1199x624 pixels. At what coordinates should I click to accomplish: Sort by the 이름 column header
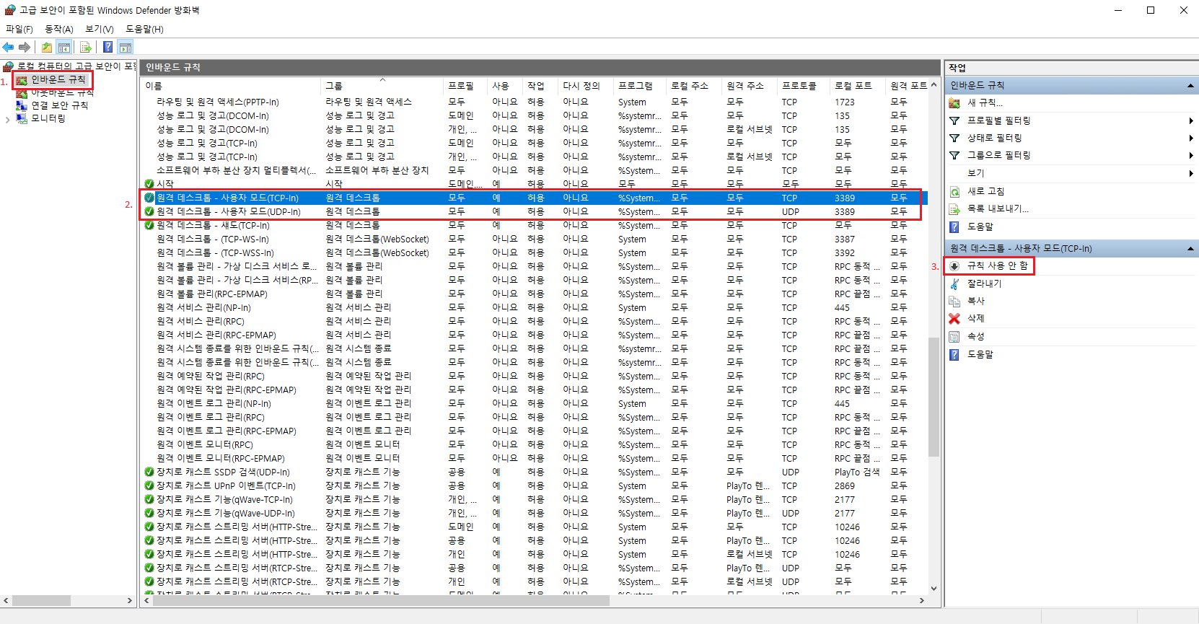[232, 86]
